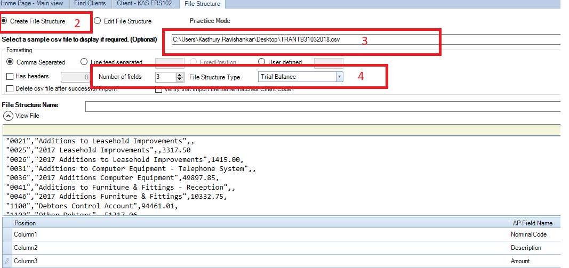Click the Debtors Control Account line
The width and height of the screenshot is (569, 268).
click(x=93, y=206)
